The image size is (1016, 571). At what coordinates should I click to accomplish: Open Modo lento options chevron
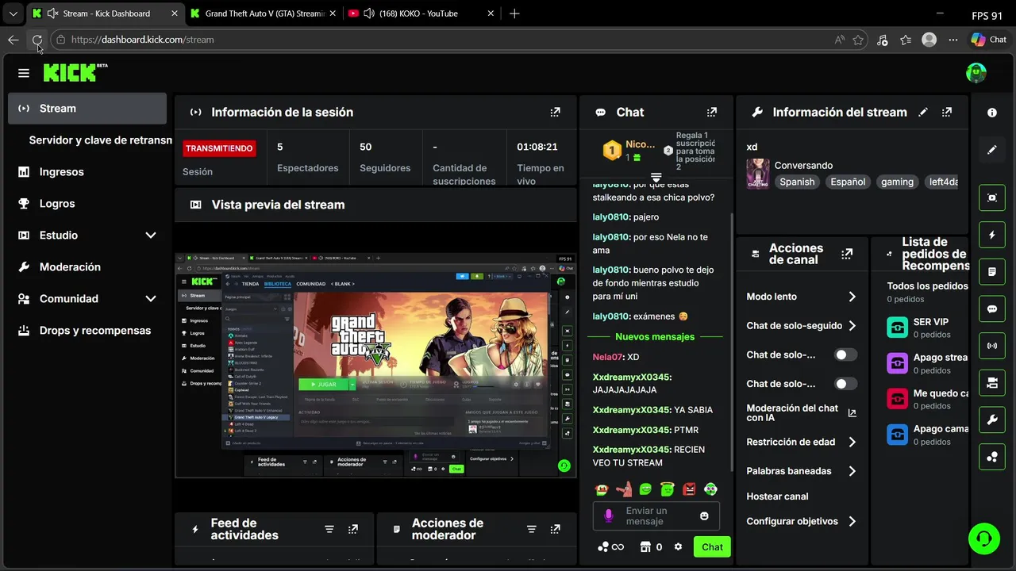[x=852, y=297]
